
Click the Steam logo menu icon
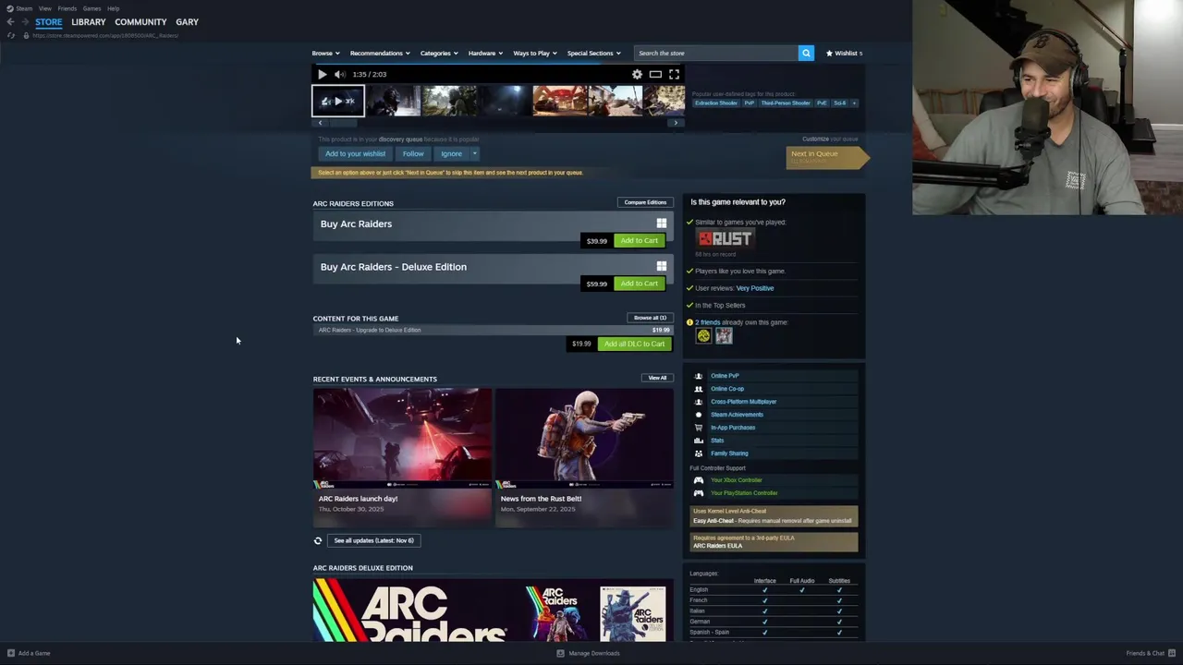11,8
